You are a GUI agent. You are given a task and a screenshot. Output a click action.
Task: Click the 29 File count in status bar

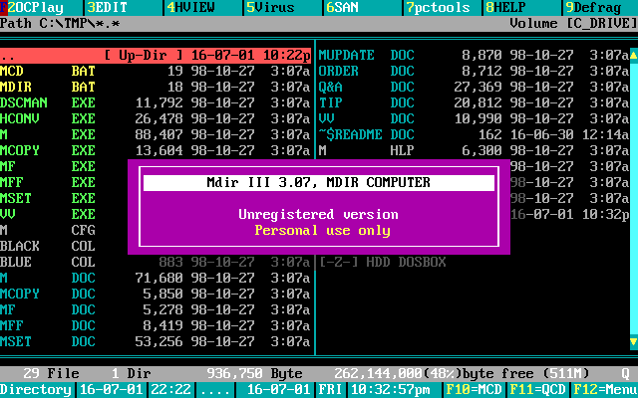(x=51, y=373)
